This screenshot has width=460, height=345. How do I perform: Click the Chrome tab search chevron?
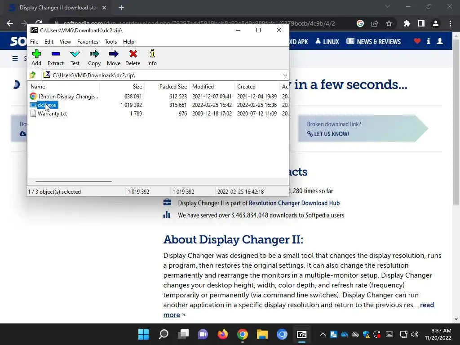pyautogui.click(x=388, y=6)
